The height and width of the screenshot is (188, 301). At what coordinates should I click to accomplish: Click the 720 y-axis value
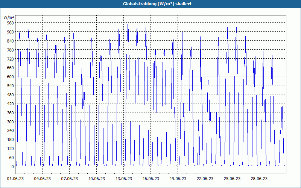pos(10,59)
